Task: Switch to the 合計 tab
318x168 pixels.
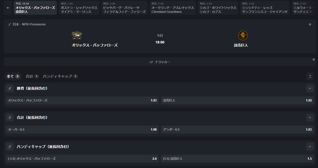Action: point(32,76)
